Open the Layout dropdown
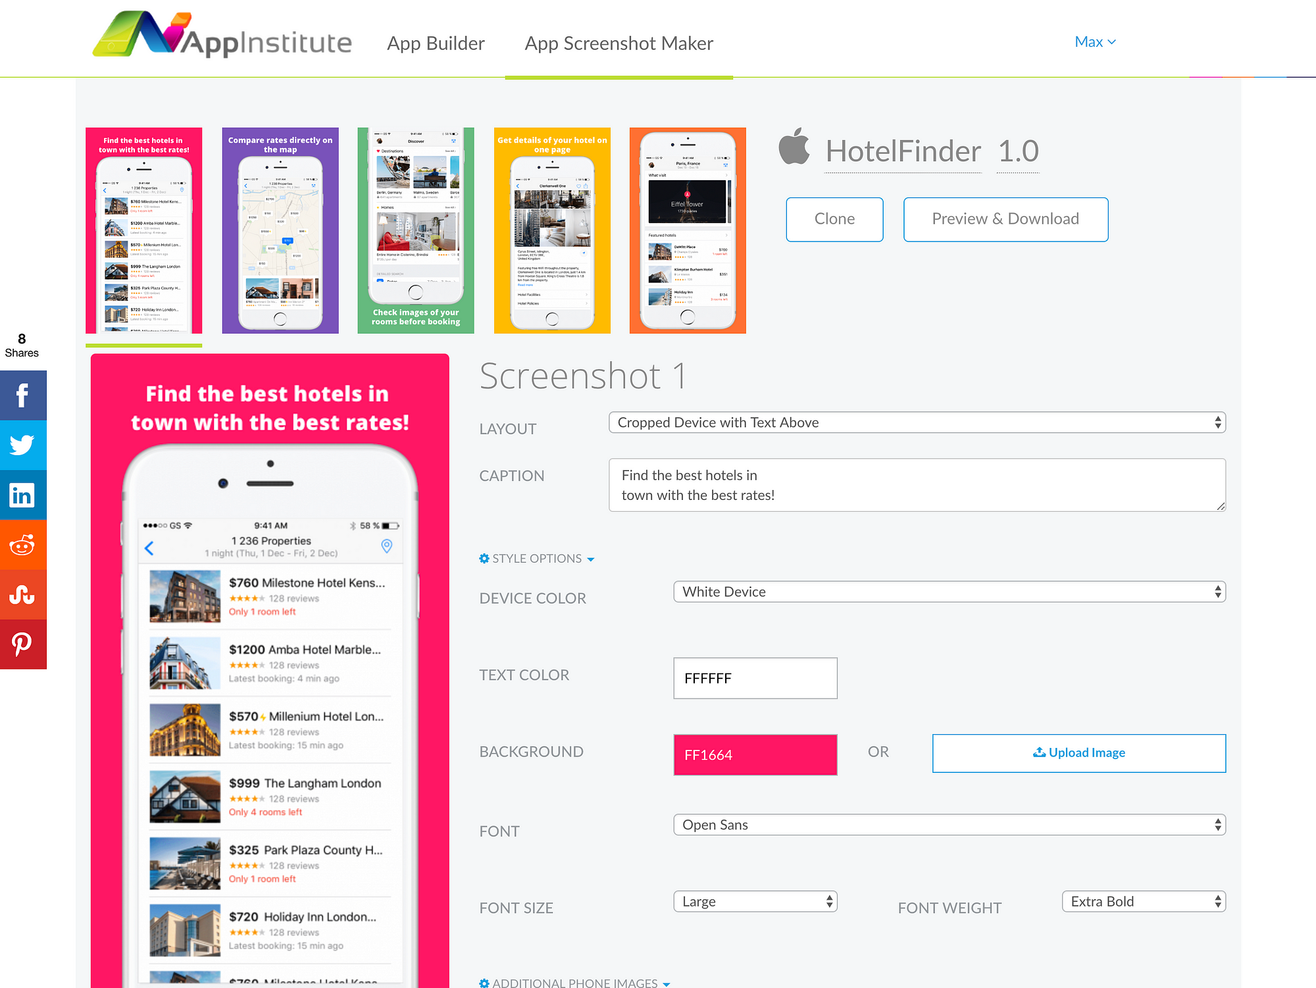 tap(917, 422)
